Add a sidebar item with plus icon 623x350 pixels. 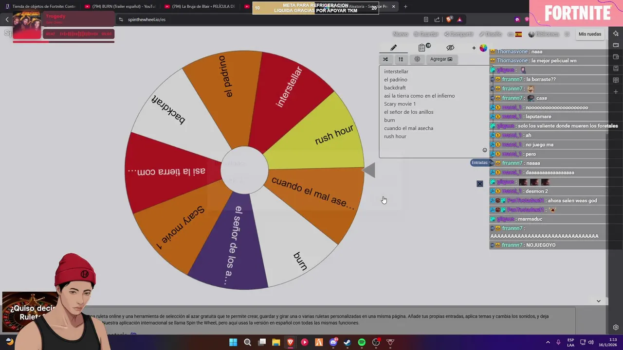tap(616, 92)
